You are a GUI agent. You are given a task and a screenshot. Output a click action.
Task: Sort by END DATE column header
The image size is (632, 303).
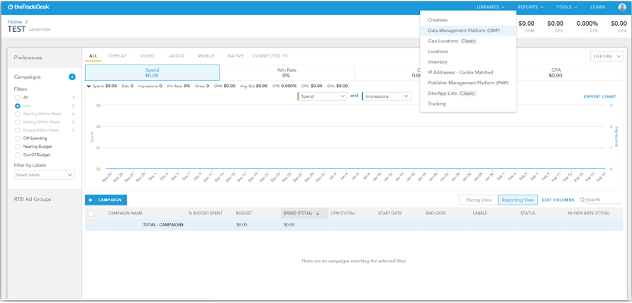(435, 214)
